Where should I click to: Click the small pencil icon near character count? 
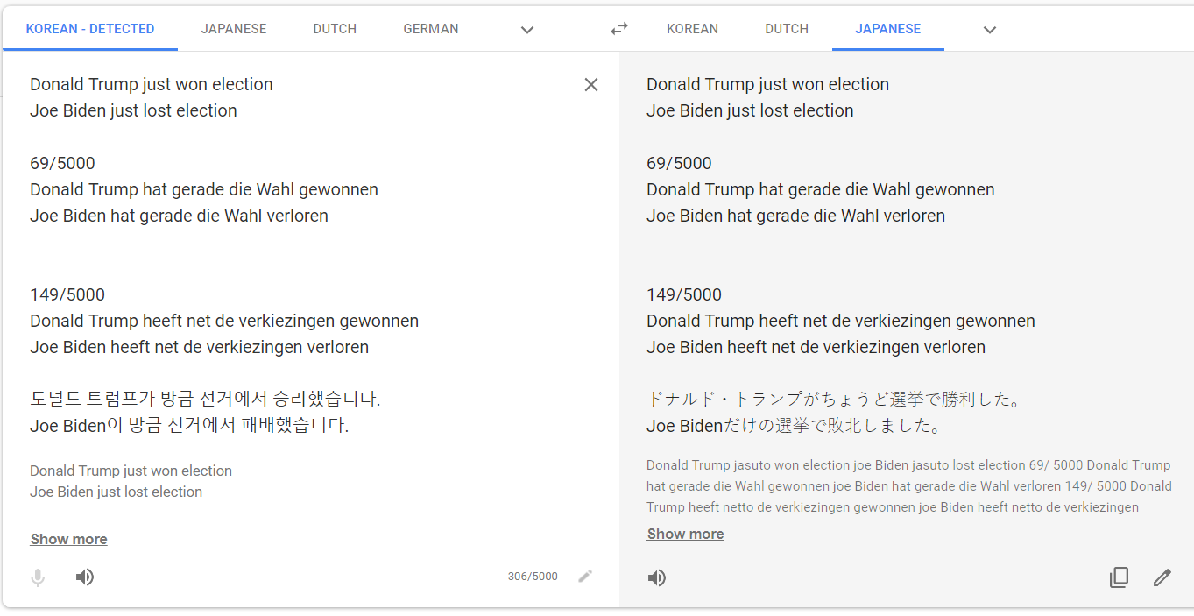tap(585, 576)
